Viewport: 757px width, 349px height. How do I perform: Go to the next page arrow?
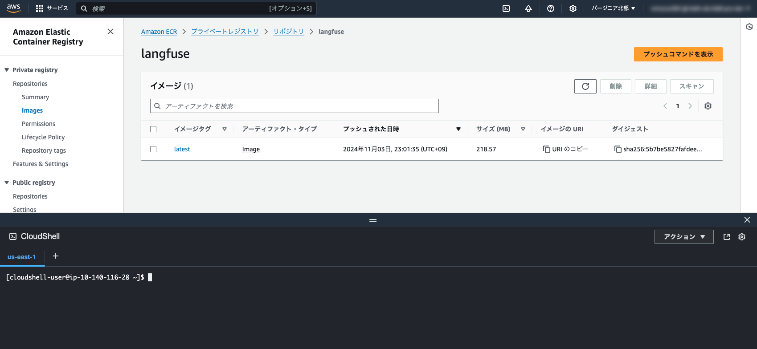point(690,106)
